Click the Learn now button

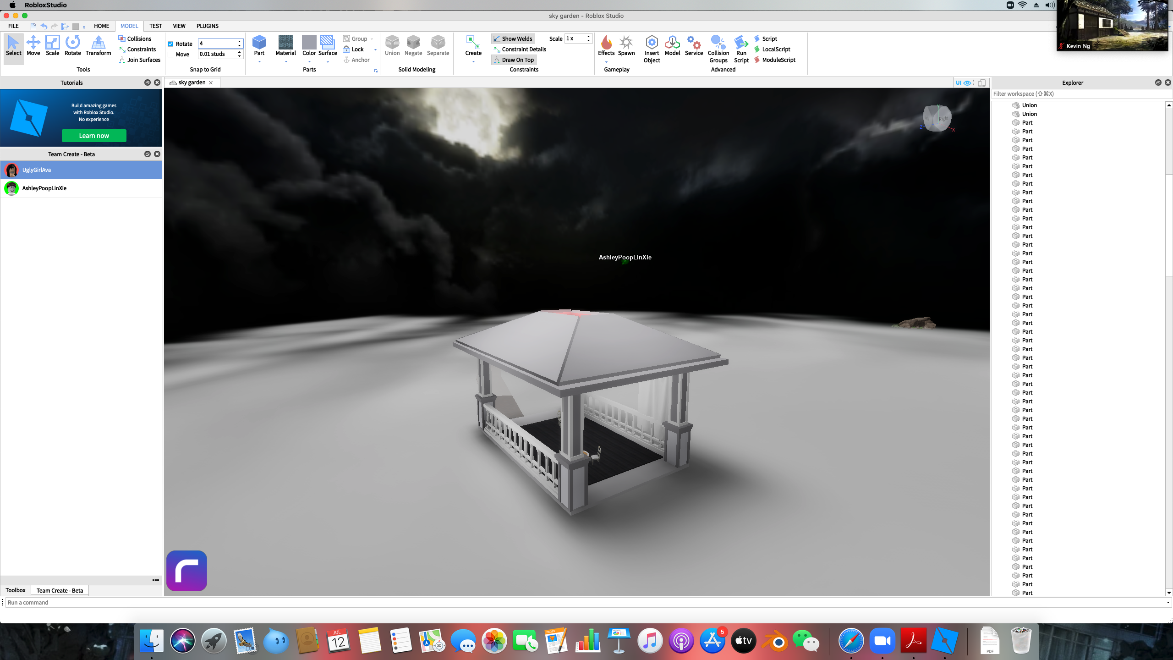click(94, 136)
